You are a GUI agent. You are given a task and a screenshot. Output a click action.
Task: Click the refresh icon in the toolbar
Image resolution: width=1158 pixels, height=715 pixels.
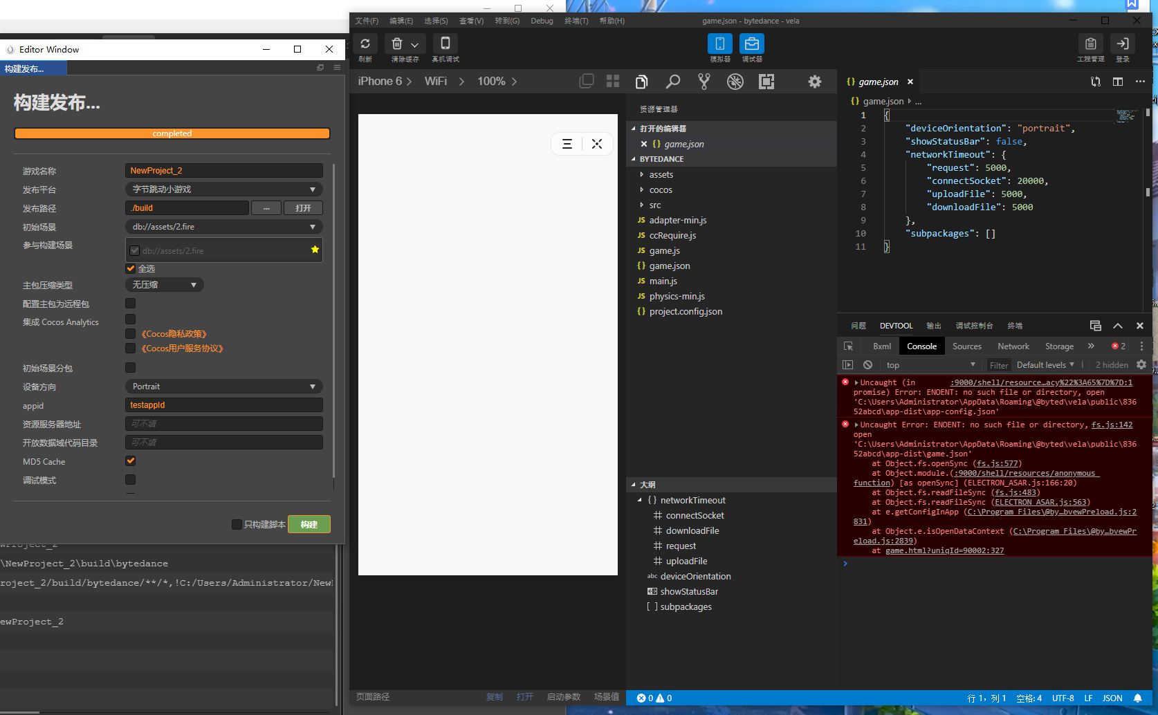(x=365, y=44)
